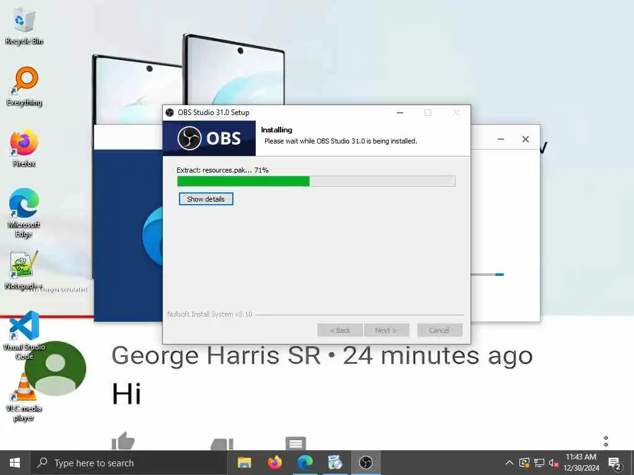Click the Cancel button in OBS Setup
The width and height of the screenshot is (634, 475).
coord(440,330)
